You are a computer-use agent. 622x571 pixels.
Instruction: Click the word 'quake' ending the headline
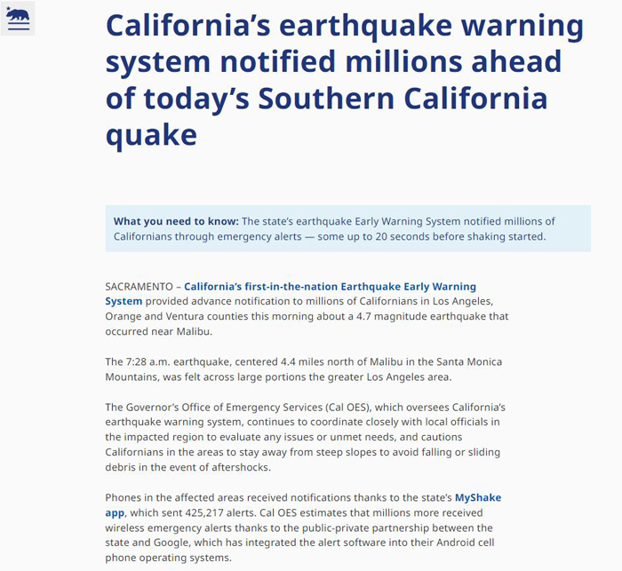tap(151, 136)
